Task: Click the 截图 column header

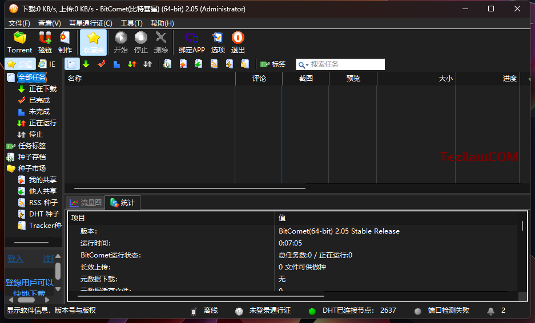Action: pyautogui.click(x=305, y=78)
